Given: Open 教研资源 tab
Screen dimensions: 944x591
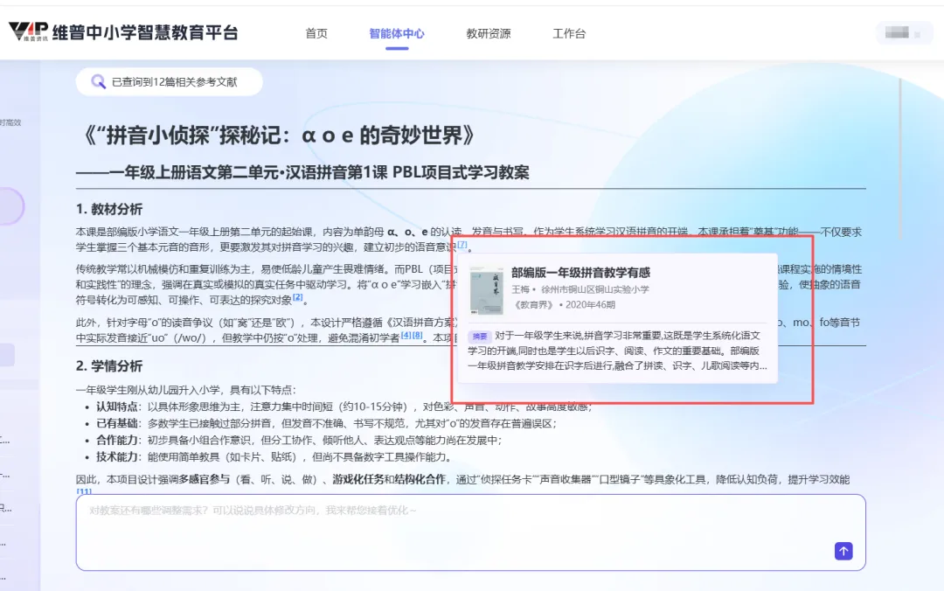Looking at the screenshot, I should pos(489,34).
